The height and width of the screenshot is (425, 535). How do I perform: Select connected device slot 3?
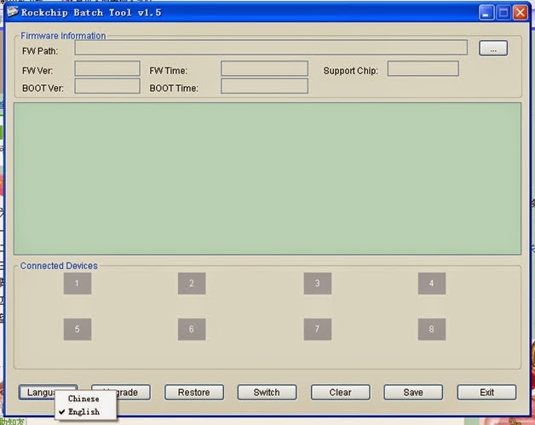point(318,283)
